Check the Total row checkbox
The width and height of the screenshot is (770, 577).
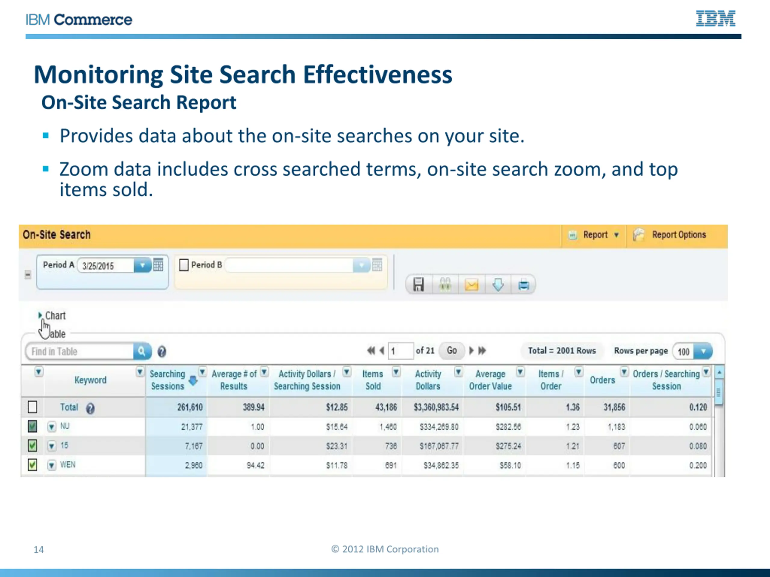32,407
